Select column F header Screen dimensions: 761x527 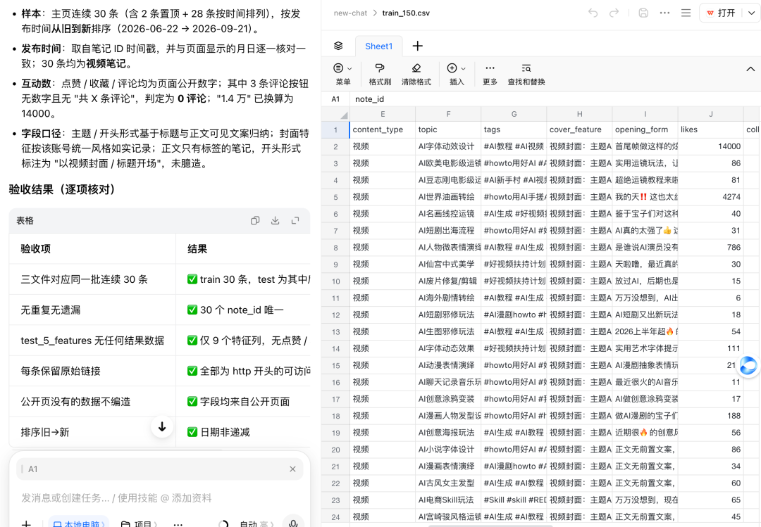[448, 115]
